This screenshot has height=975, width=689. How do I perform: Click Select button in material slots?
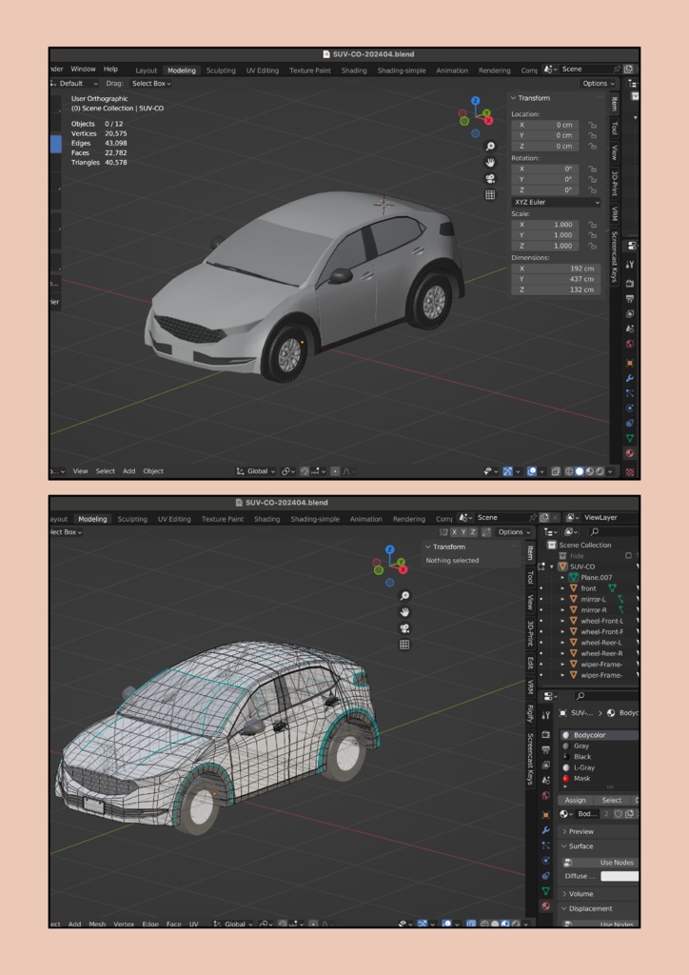[x=611, y=800]
